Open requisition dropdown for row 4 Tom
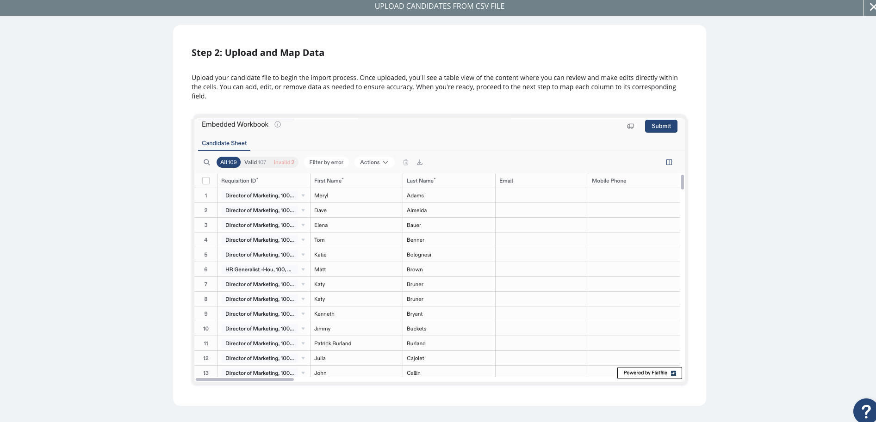The image size is (876, 422). tap(303, 240)
